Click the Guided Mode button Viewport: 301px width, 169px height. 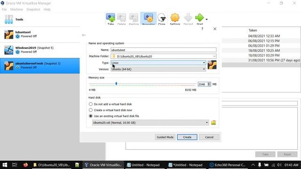(165, 137)
